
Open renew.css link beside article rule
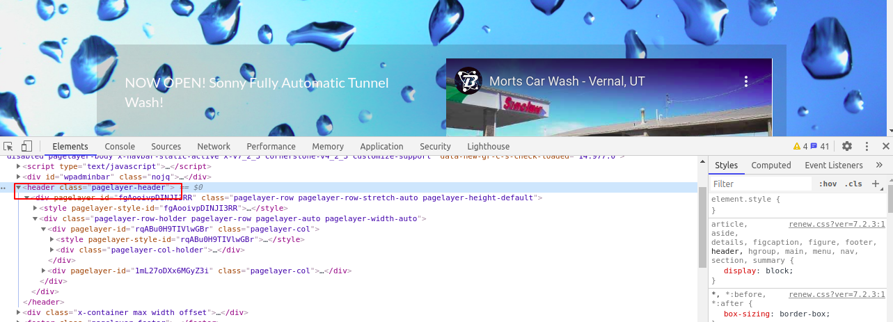point(837,225)
